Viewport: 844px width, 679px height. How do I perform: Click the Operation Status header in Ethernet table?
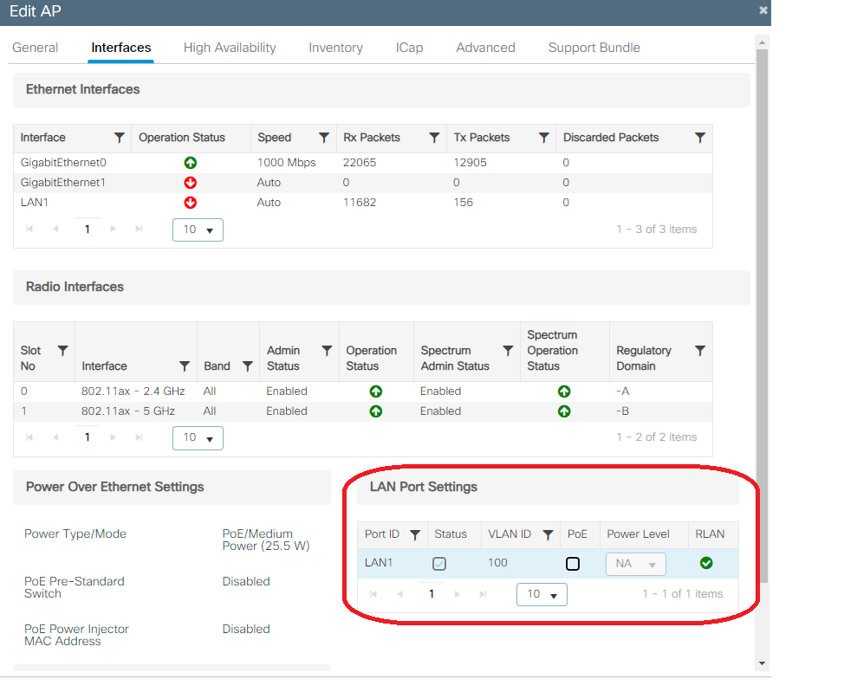coord(182,138)
